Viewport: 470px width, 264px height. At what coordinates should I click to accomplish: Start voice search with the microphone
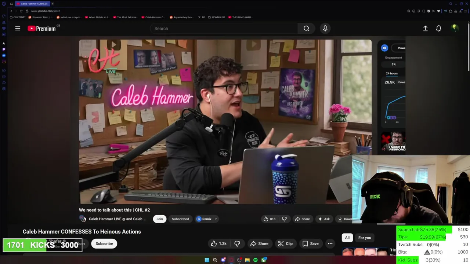(325, 28)
